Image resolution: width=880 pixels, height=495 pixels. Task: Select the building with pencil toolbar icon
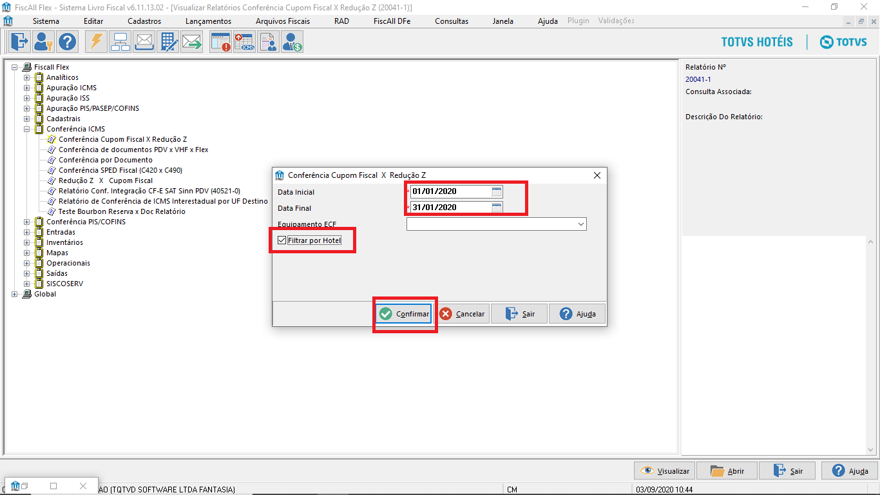(x=168, y=41)
